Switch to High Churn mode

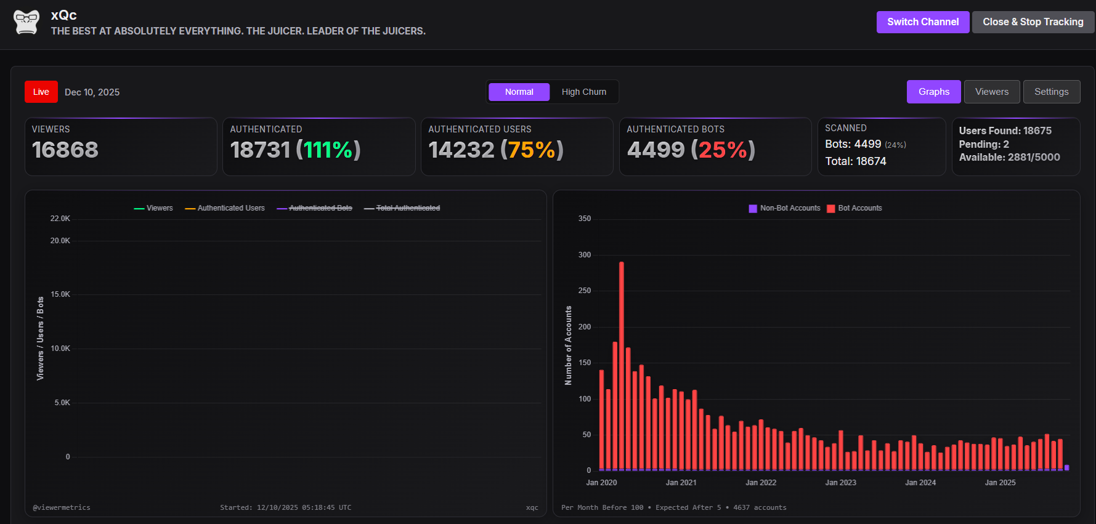pos(584,92)
